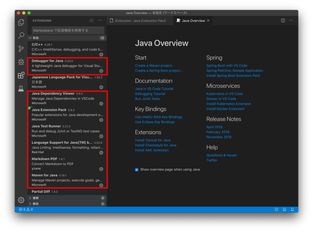This screenshot has width=313, height=232.
Task: Switch to Extension: Java Extension Pack tab
Action: [140, 21]
